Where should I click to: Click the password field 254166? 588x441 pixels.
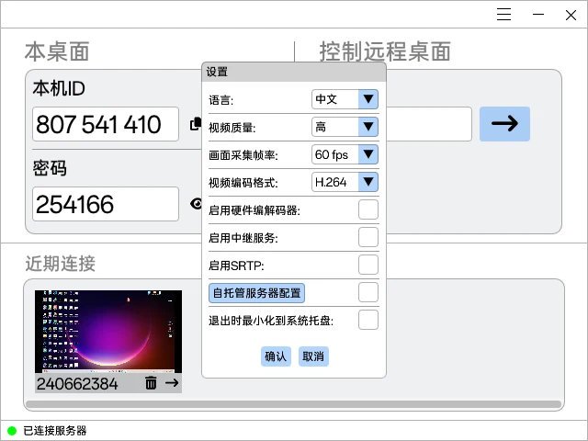106,204
